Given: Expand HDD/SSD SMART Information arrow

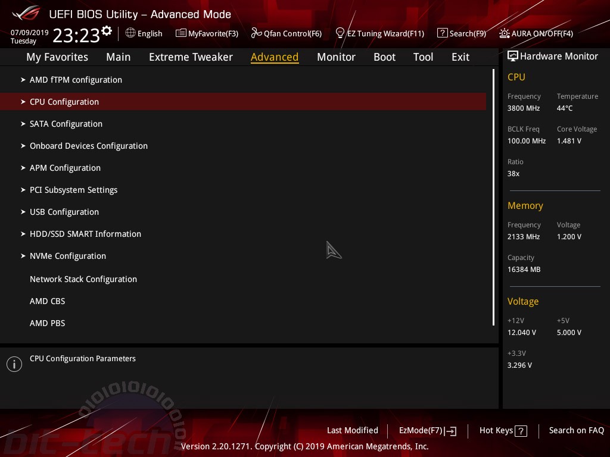Looking at the screenshot, I should click(x=23, y=234).
